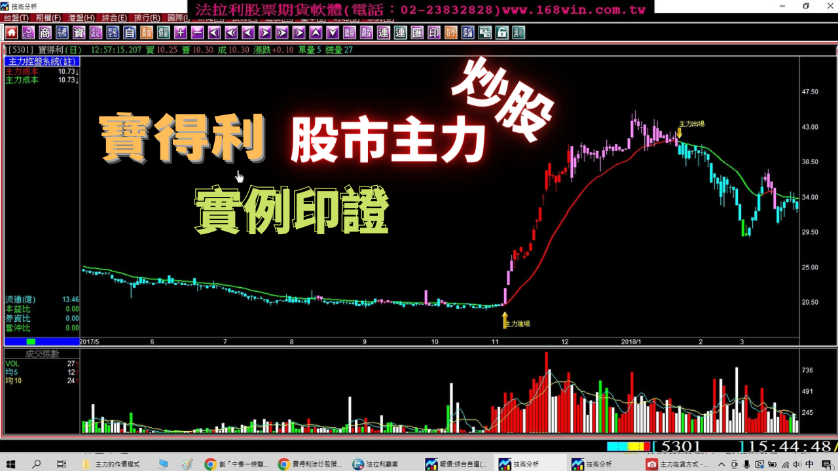Click the VOL value row in volume panel
The height and width of the screenshot is (471, 838).
click(42, 364)
